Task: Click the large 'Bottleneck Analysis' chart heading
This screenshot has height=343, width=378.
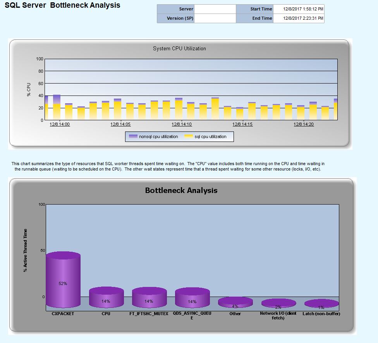Action: tap(181, 190)
